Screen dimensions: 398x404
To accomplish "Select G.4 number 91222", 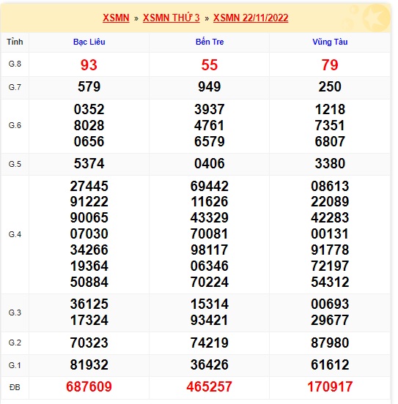I will click(89, 201).
